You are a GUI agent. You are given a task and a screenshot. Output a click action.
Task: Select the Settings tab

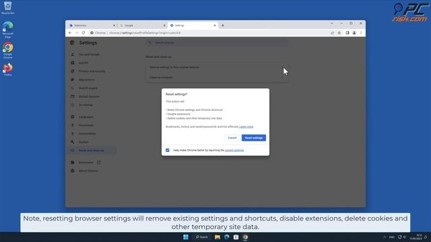click(x=193, y=26)
